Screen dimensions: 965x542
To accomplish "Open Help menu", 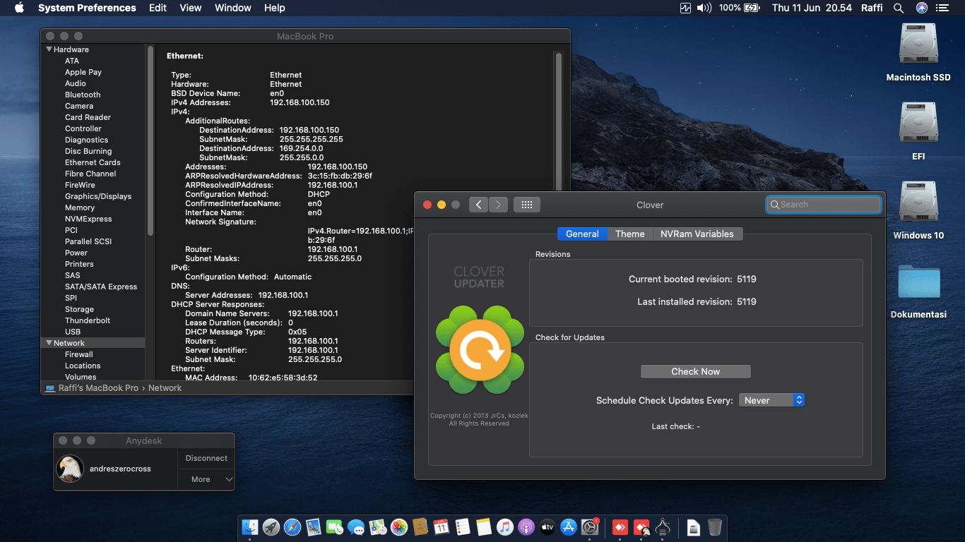I will point(275,8).
